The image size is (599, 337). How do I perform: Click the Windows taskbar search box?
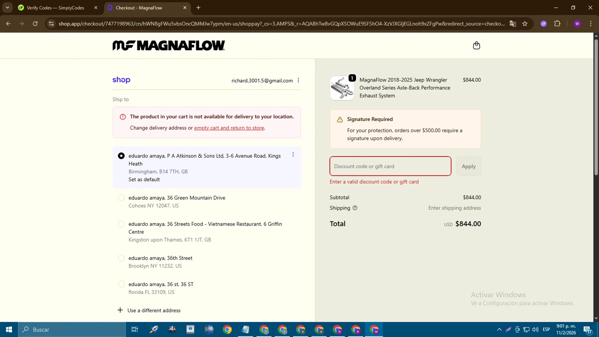coord(72,329)
